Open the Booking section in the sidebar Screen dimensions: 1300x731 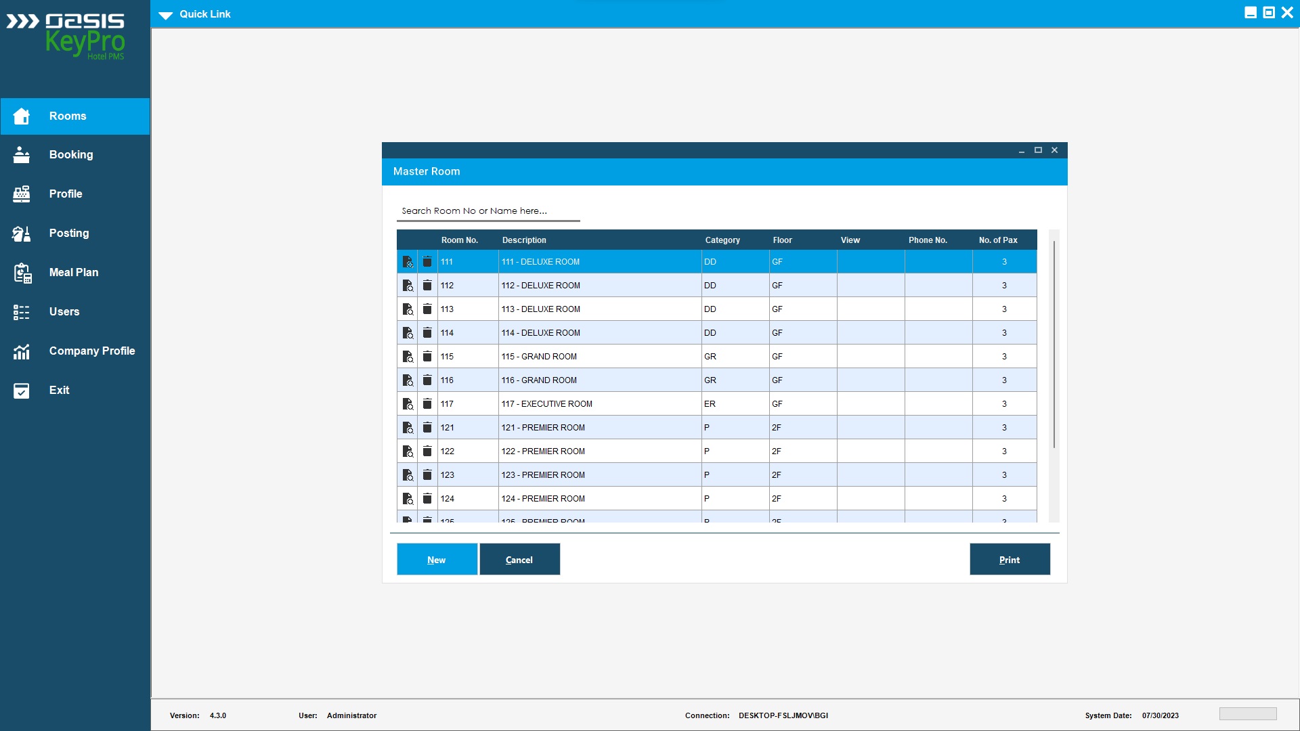tap(70, 155)
